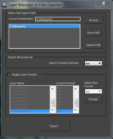Image resolution: width=113 pixels, height=139 pixels.
Task: Click the Browse button
Action: [94, 20]
